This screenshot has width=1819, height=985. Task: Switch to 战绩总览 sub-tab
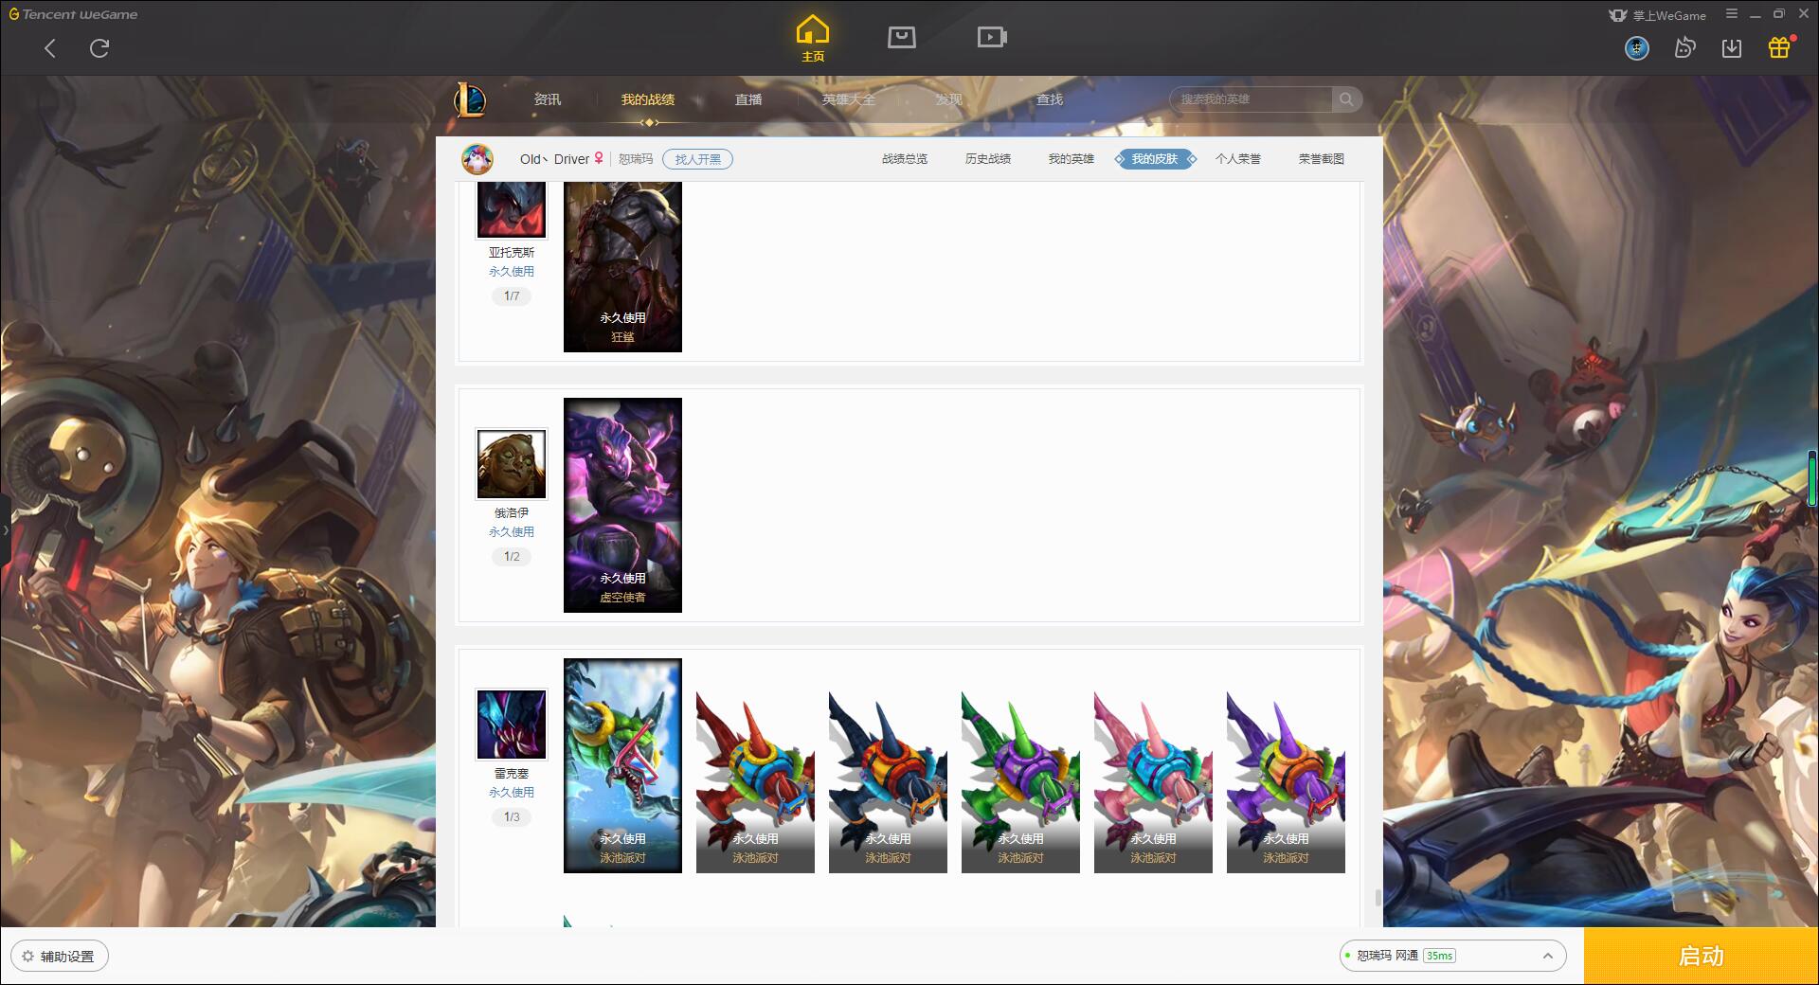905,159
